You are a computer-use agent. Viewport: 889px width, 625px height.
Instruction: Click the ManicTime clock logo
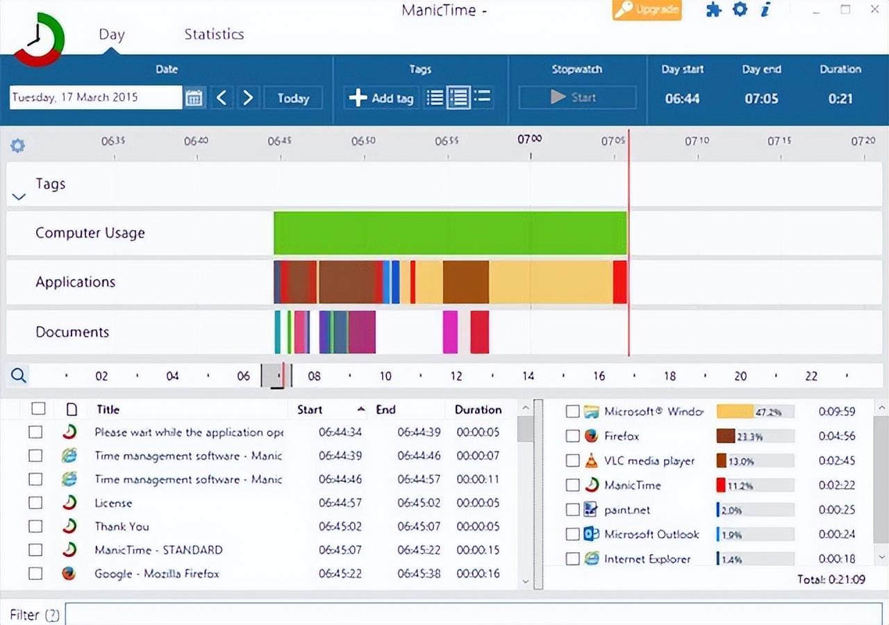click(x=40, y=40)
